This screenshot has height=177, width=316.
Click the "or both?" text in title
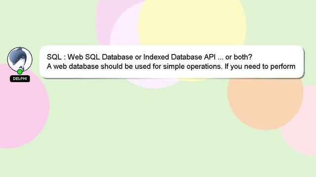point(238,57)
